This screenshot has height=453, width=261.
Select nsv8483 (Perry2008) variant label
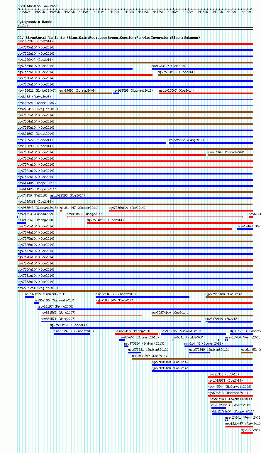[x=34, y=97]
